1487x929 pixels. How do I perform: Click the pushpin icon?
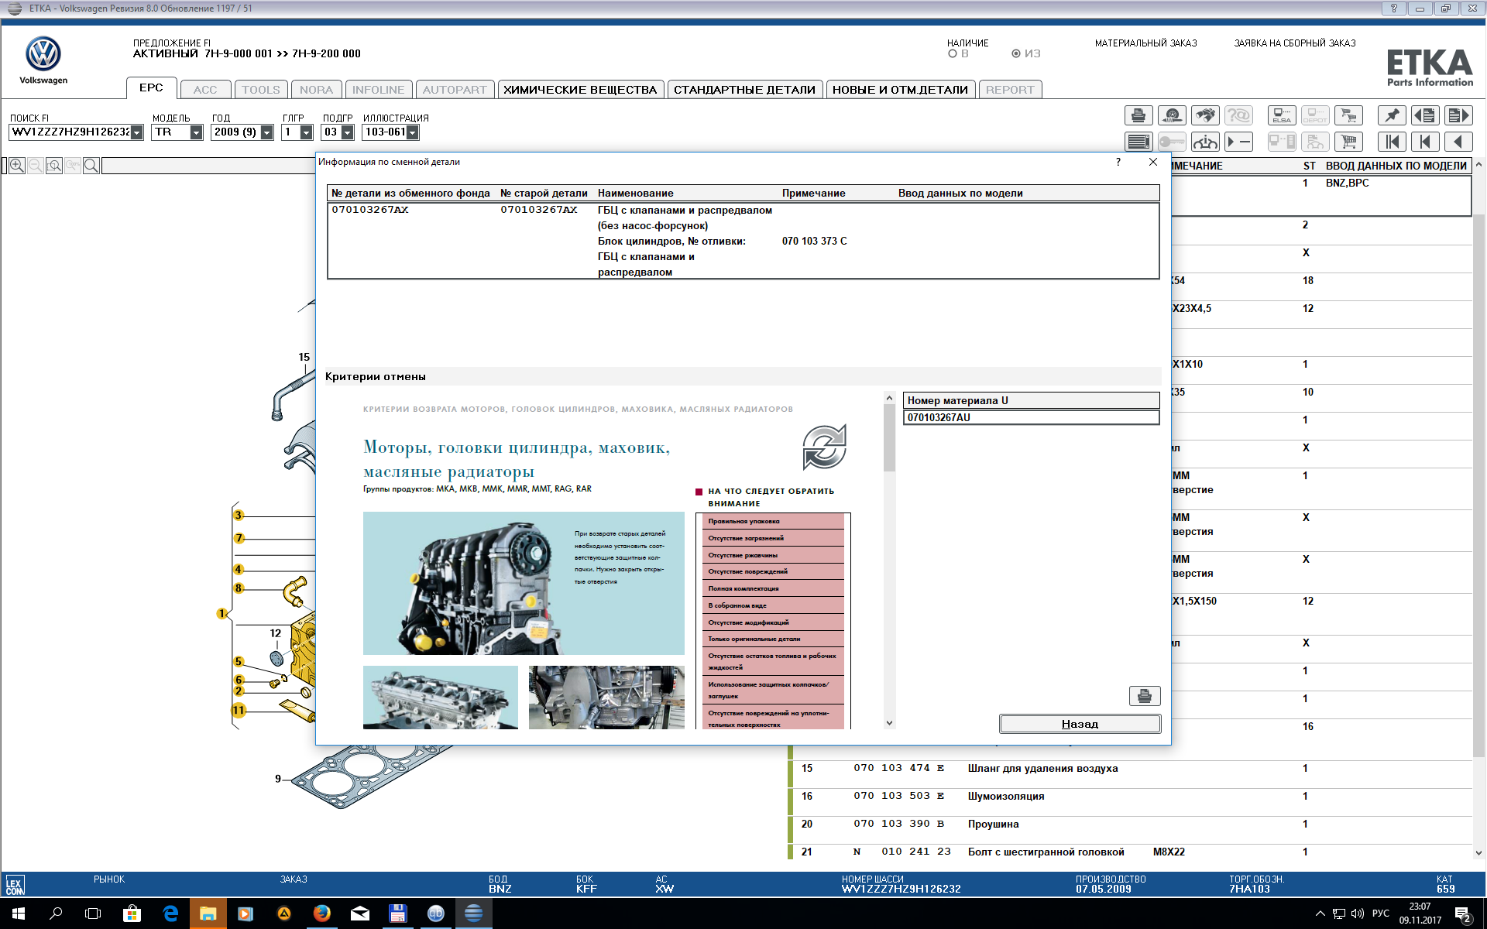pos(1392,115)
